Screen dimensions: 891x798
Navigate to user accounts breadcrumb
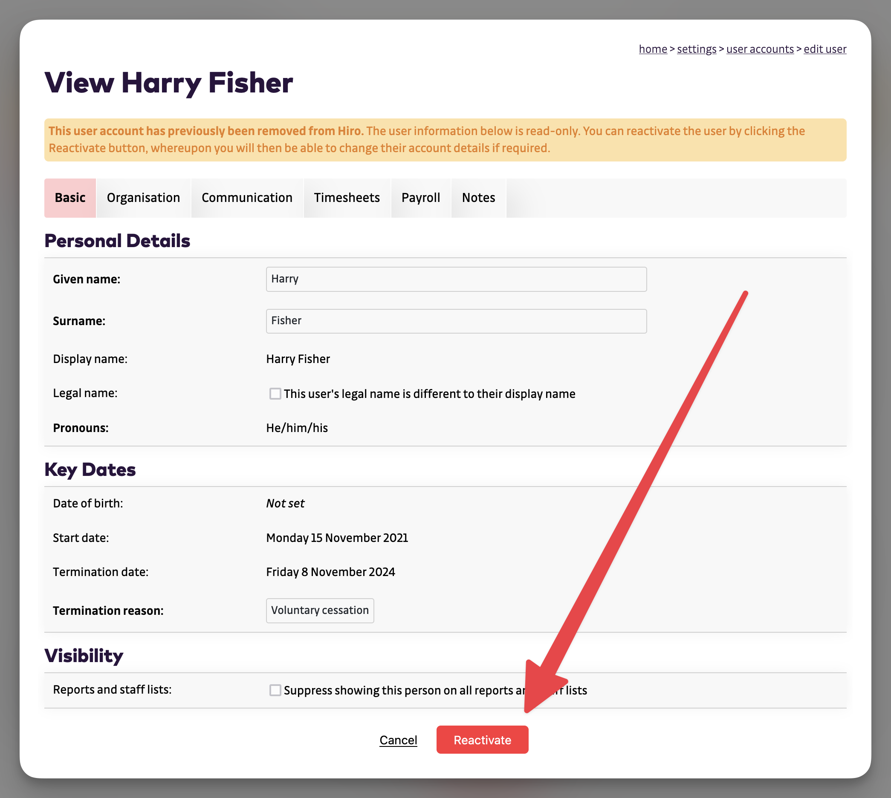point(760,49)
